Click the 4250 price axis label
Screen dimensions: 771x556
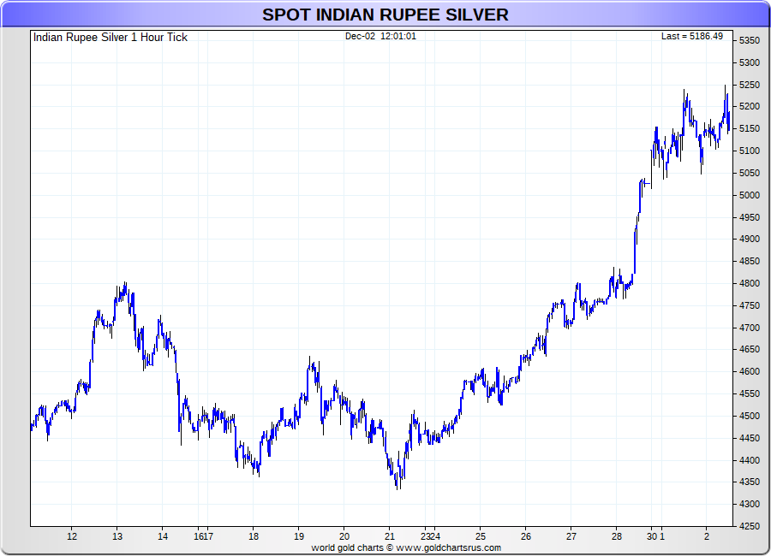click(750, 526)
